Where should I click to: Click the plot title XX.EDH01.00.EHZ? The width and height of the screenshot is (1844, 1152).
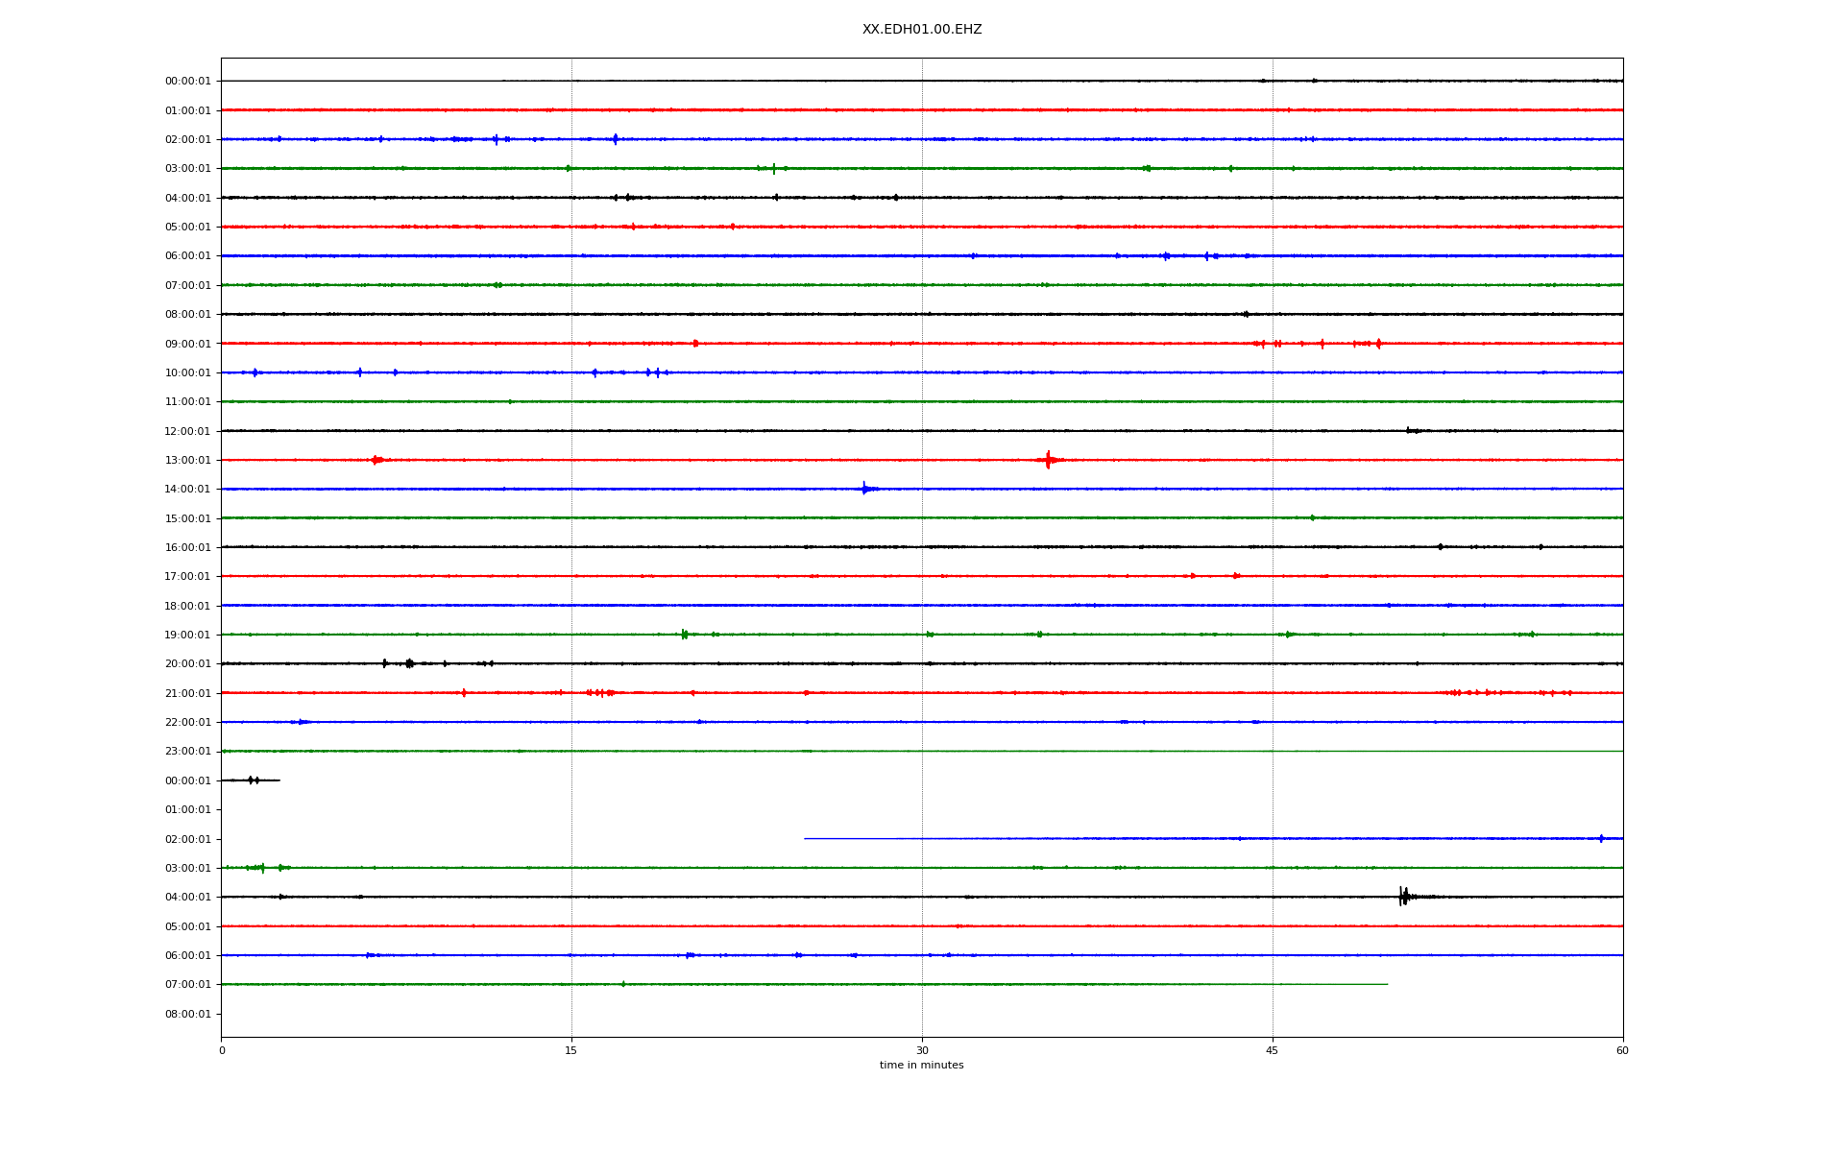pyautogui.click(x=921, y=30)
